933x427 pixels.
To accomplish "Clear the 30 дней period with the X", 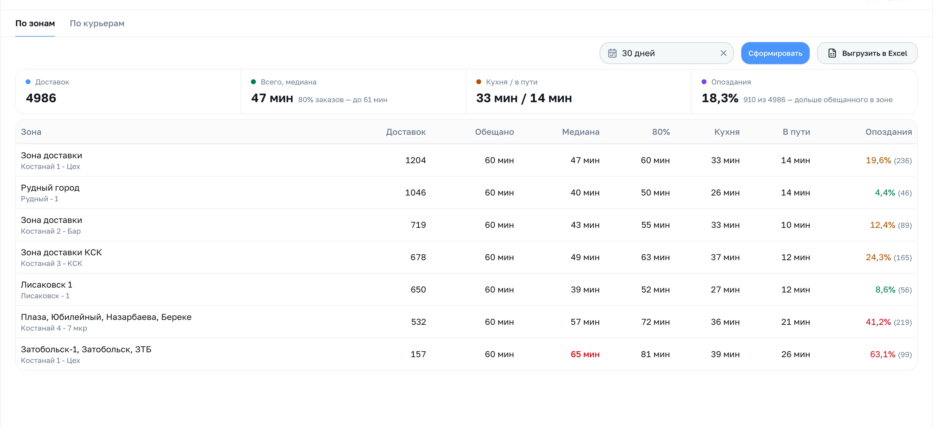I will point(723,53).
